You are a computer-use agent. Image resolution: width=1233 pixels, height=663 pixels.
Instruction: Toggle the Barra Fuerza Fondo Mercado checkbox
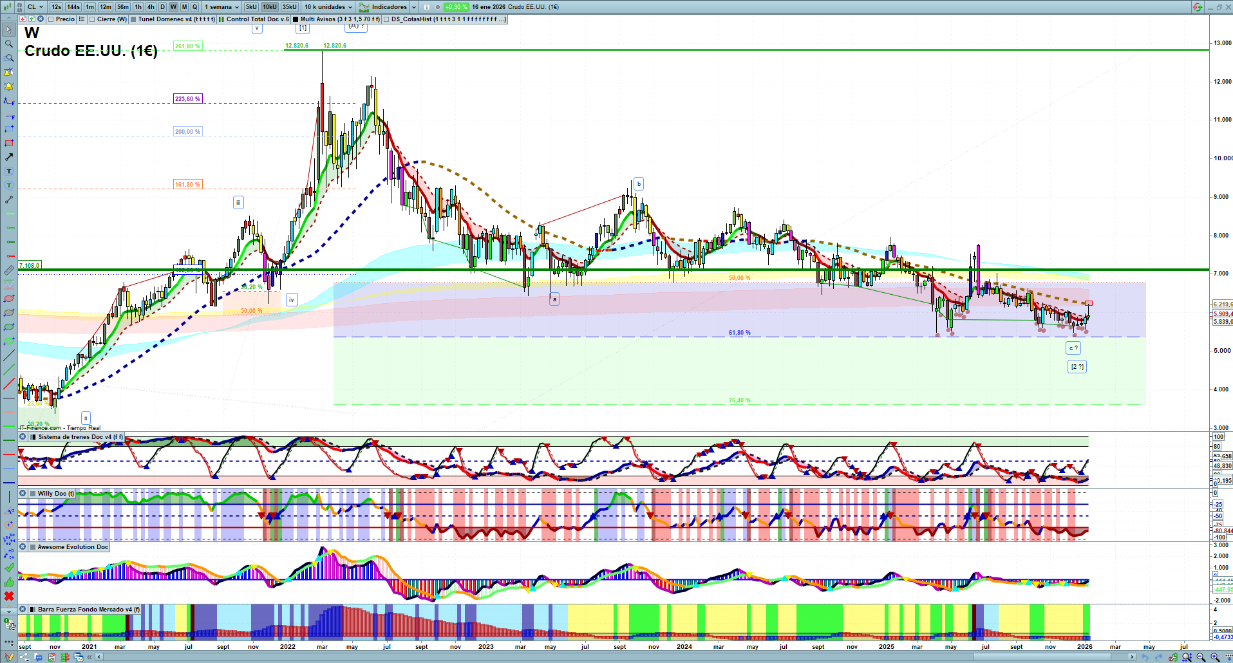point(32,609)
